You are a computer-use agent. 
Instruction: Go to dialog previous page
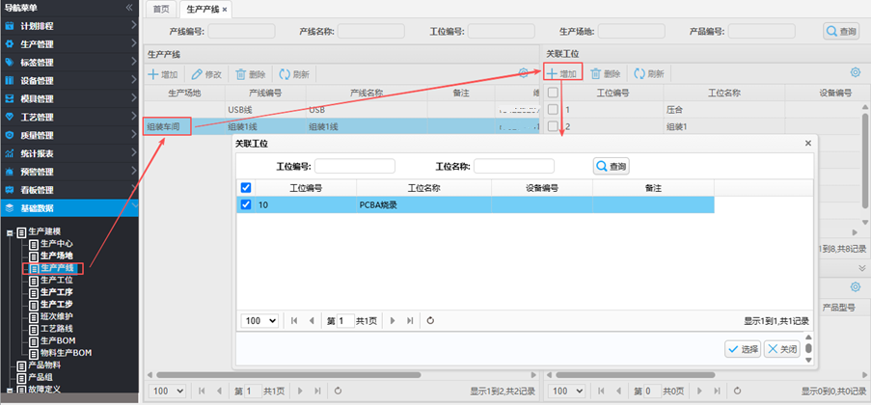[311, 320]
